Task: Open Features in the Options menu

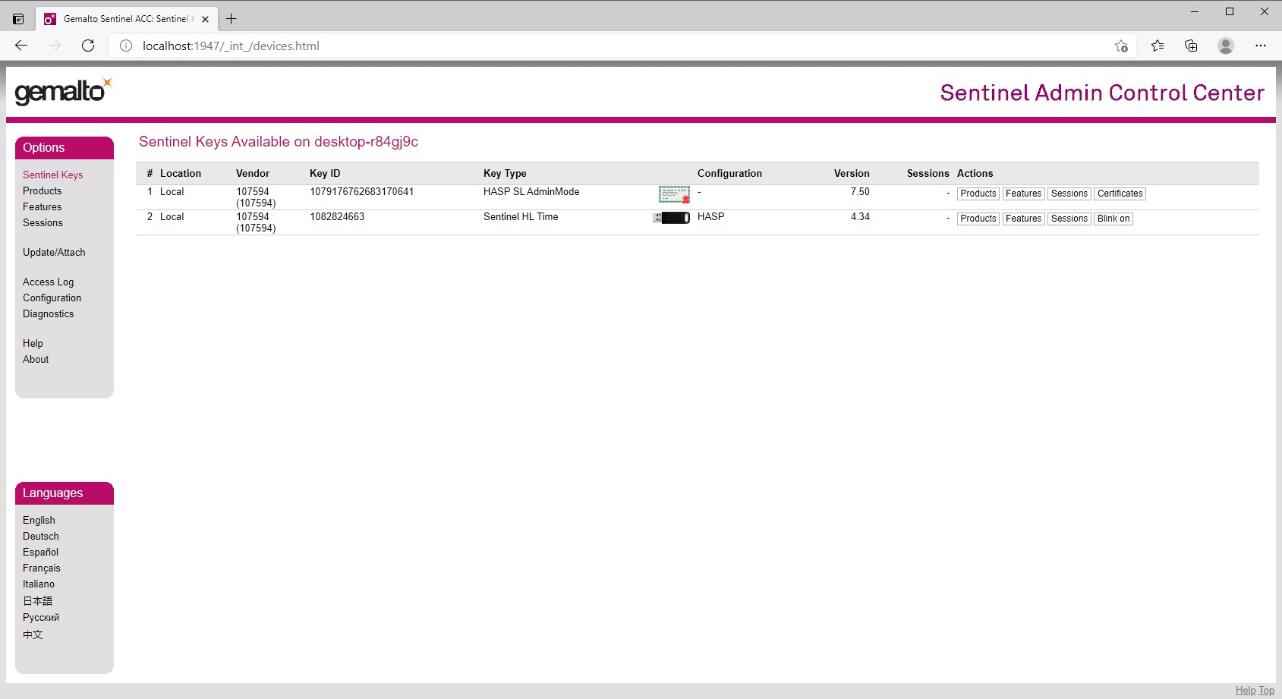Action: (43, 206)
